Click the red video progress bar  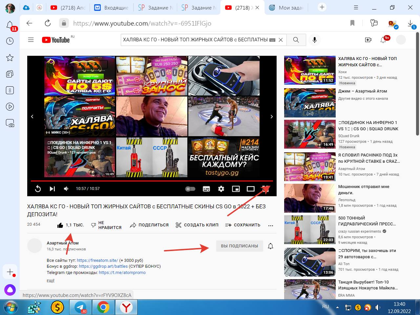tap(152, 181)
